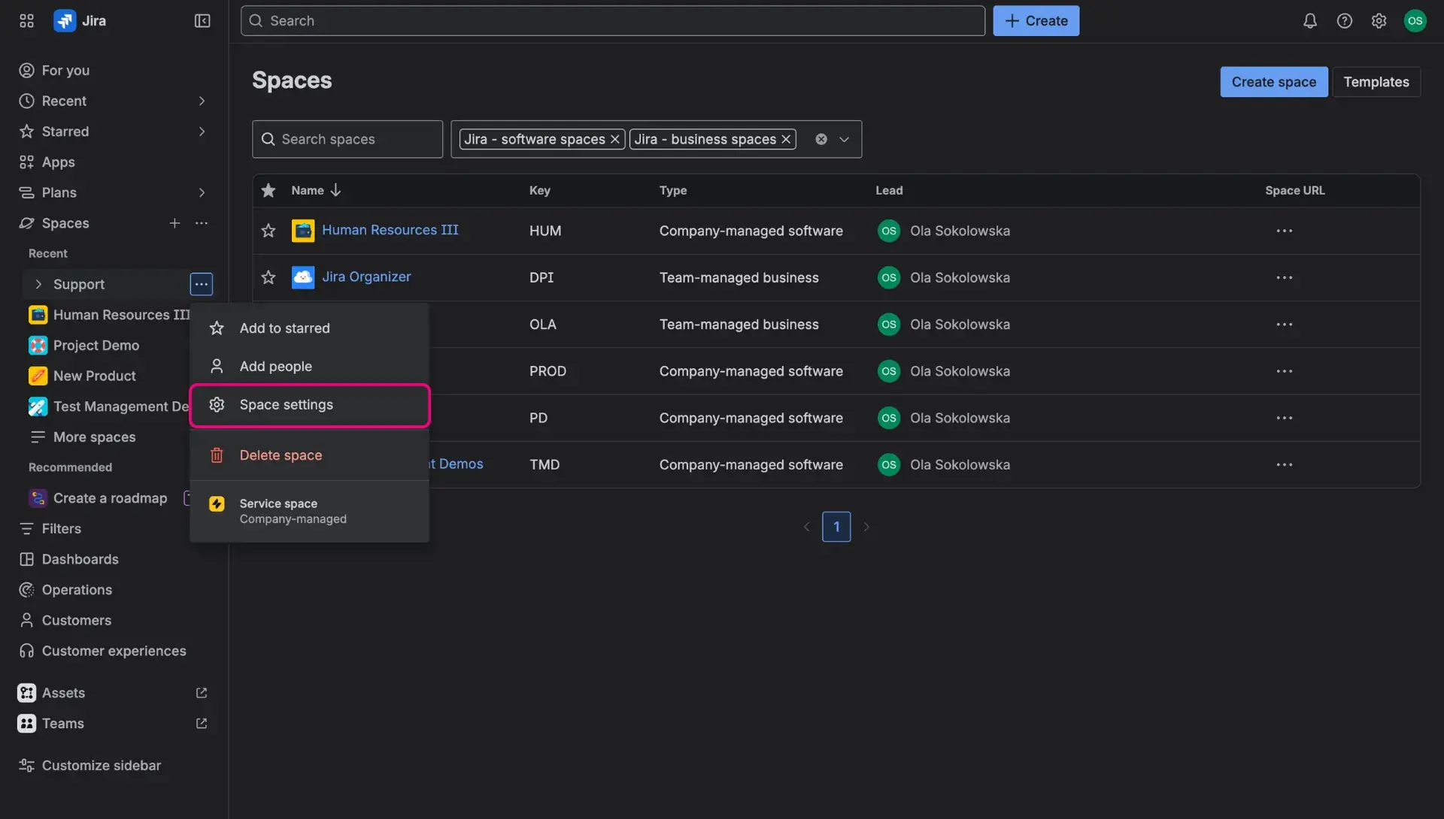Screen dimensions: 1444x819
Task: Open Jira settings via the gear icon
Action: pyautogui.click(x=1379, y=20)
